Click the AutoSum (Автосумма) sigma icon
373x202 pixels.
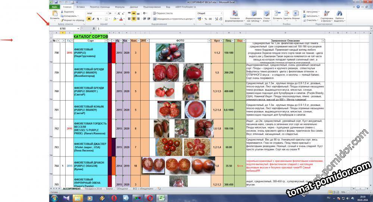pyautogui.click(x=305, y=12)
